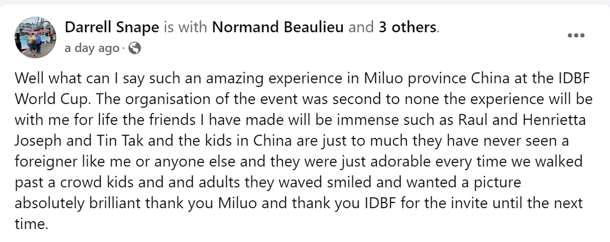Click the words 'Miluo province China'
The image size is (610, 242).
[437, 79]
